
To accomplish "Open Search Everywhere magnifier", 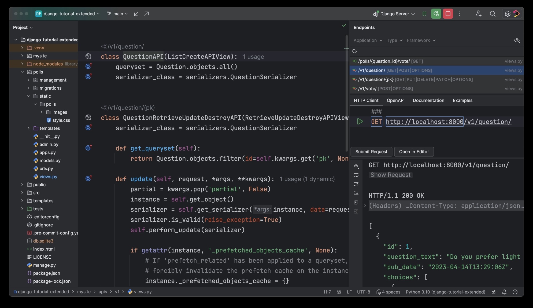I will [x=493, y=14].
